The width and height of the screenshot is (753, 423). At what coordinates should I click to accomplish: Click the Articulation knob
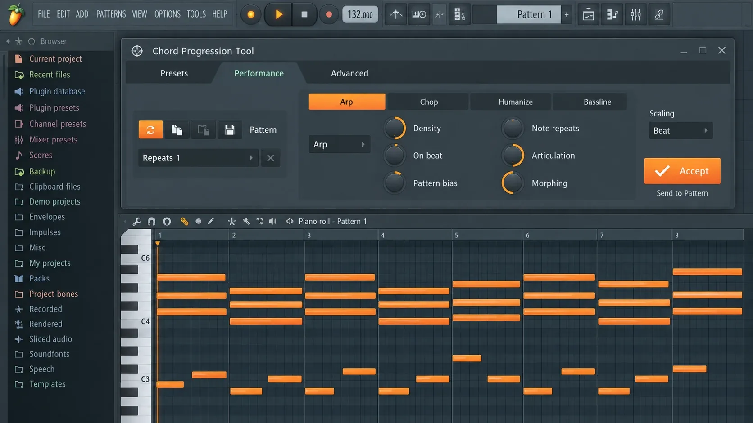(x=513, y=156)
